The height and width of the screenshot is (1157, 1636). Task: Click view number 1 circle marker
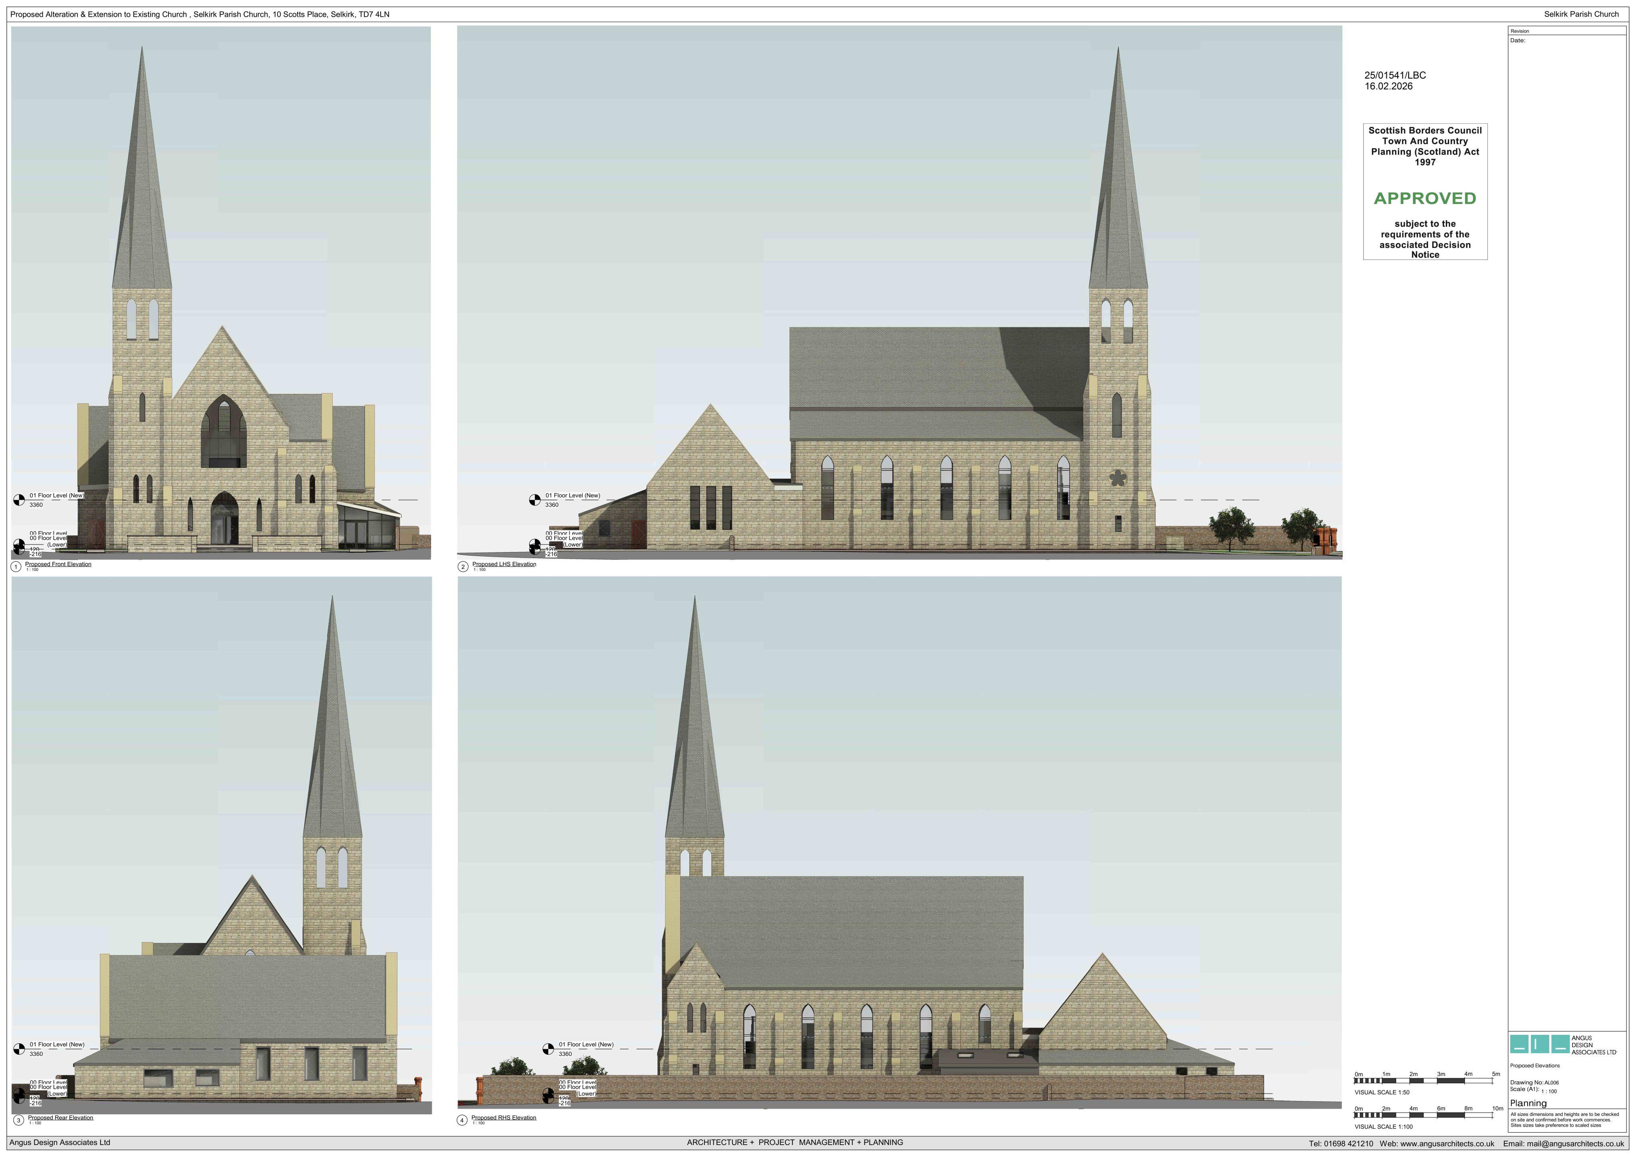click(x=16, y=567)
